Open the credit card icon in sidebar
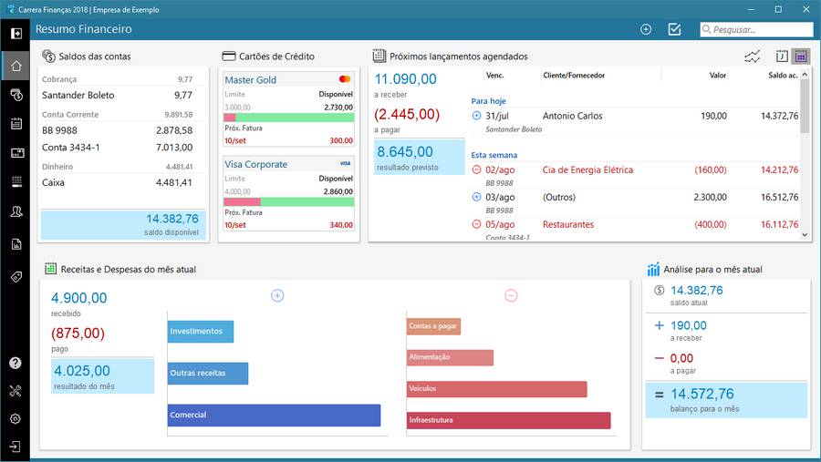 point(17,153)
